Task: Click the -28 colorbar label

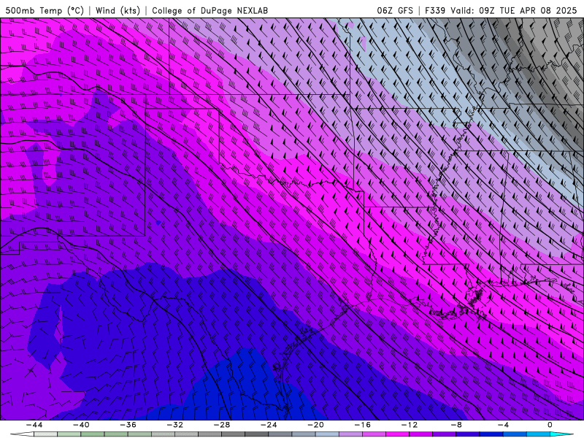Action: coord(222,425)
